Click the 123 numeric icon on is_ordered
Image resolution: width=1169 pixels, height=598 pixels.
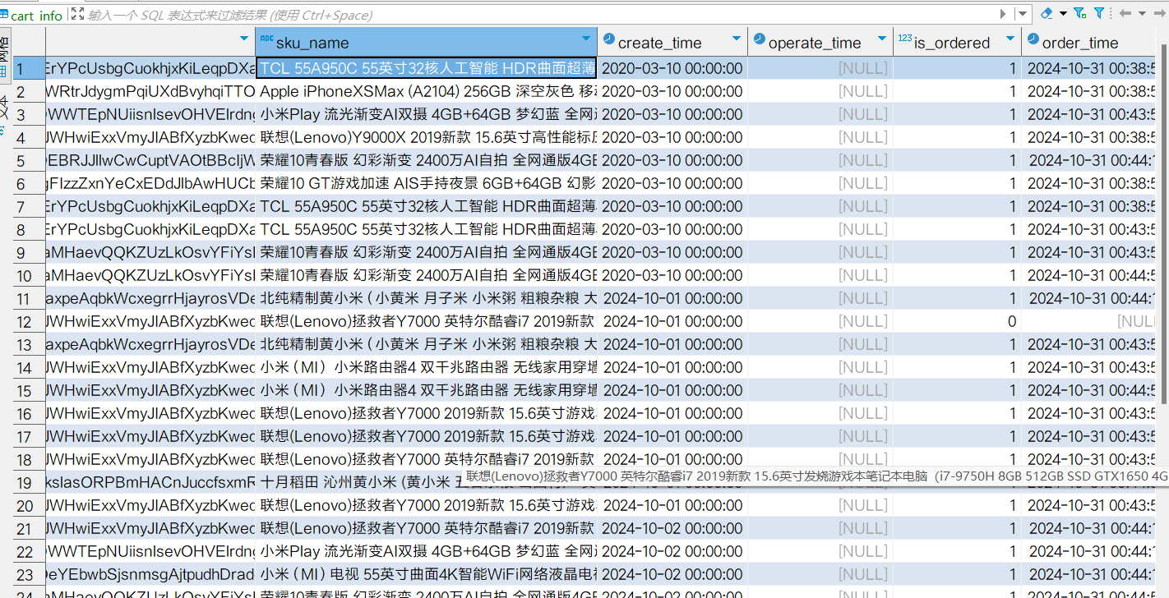click(905, 39)
